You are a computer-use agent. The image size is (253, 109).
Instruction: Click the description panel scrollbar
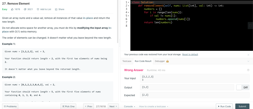click(118, 21)
